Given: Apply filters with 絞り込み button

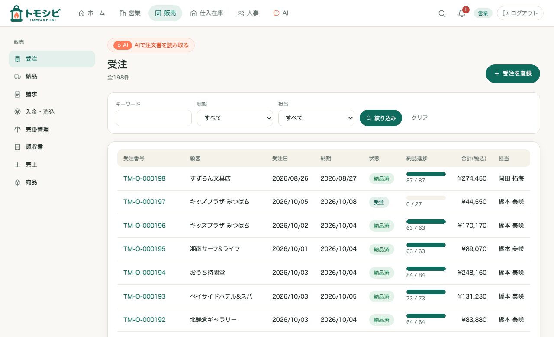Looking at the screenshot, I should coord(381,118).
